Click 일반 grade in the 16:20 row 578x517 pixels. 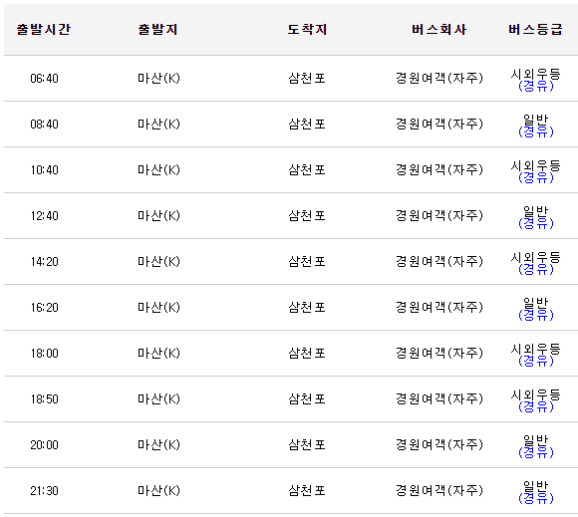[x=535, y=303]
